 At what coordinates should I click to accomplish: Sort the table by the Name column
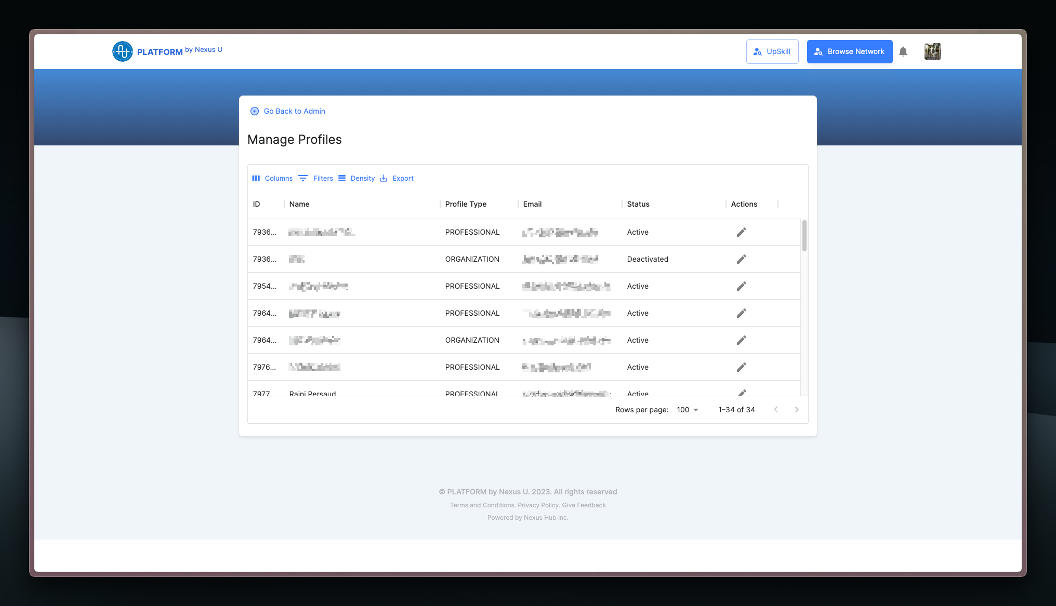pyautogui.click(x=299, y=204)
